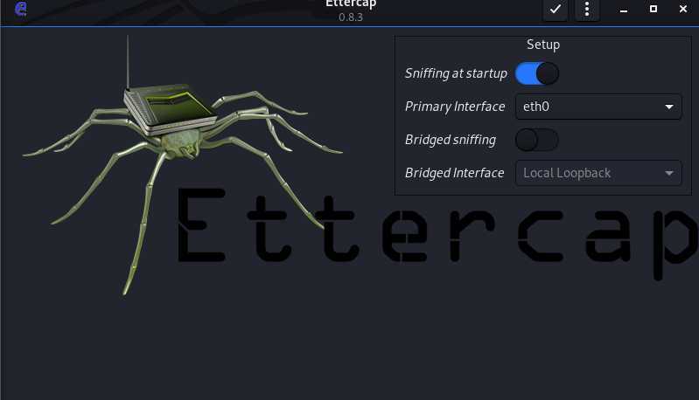This screenshot has width=699, height=400.
Task: Click the Ettercap app icon in title bar
Action: [20, 9]
